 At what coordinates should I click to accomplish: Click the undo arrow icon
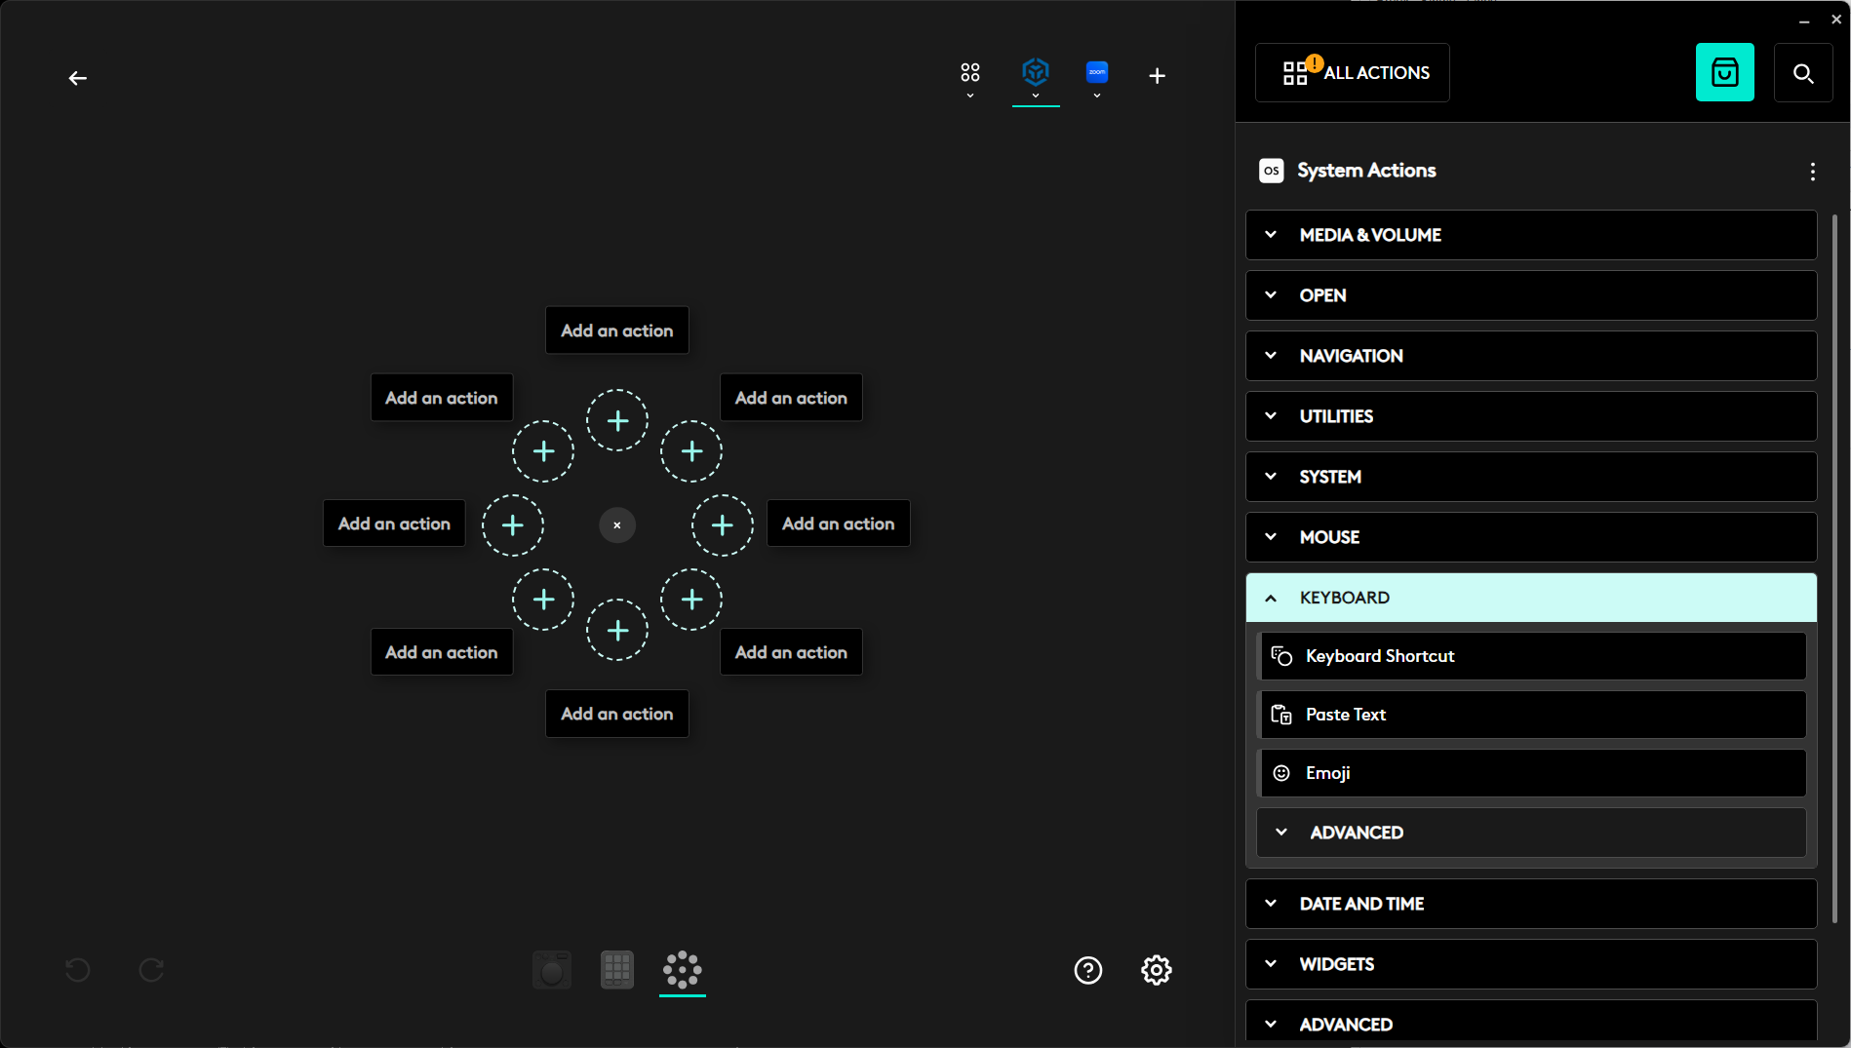[78, 970]
